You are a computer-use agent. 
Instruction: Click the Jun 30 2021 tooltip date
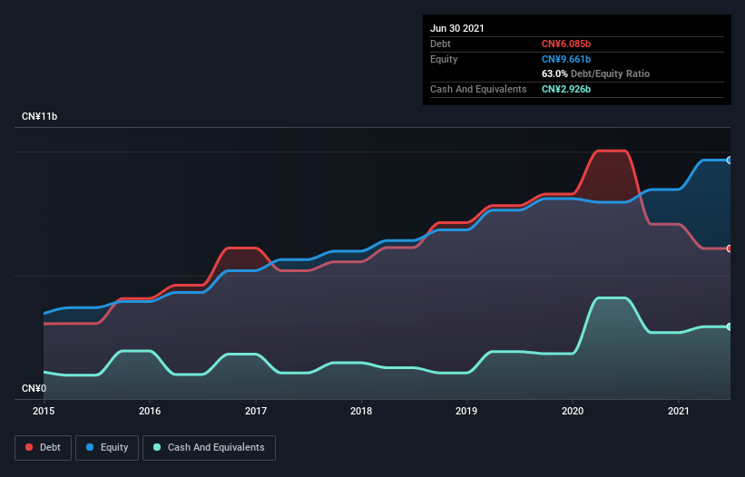(457, 28)
